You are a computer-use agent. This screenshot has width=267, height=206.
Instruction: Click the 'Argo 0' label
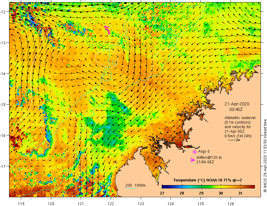pyautogui.click(x=204, y=151)
